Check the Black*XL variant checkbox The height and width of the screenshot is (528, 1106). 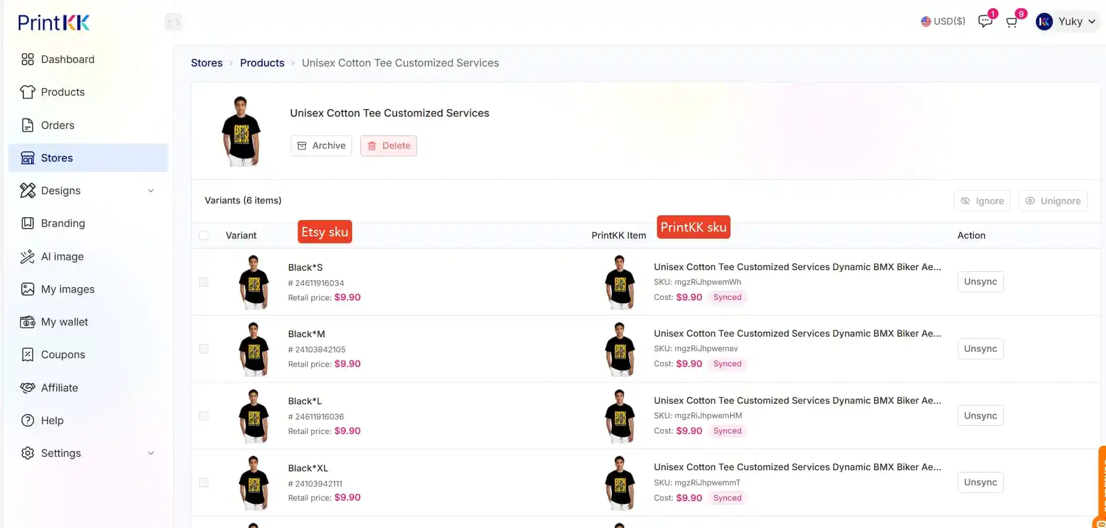click(x=204, y=483)
